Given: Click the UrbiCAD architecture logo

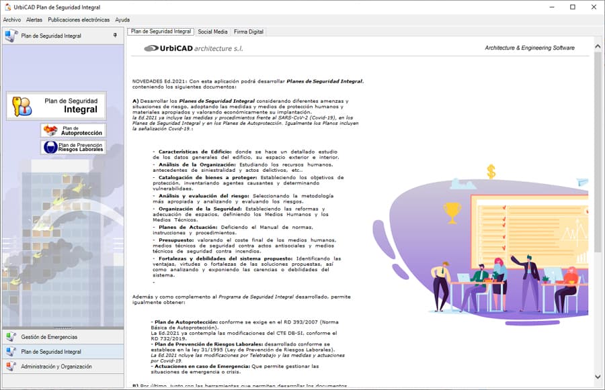Looking at the screenshot, I should (x=194, y=48).
